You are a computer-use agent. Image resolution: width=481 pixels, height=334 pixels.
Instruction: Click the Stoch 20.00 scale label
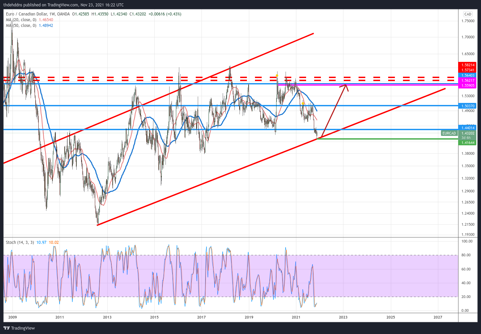tap(466, 297)
